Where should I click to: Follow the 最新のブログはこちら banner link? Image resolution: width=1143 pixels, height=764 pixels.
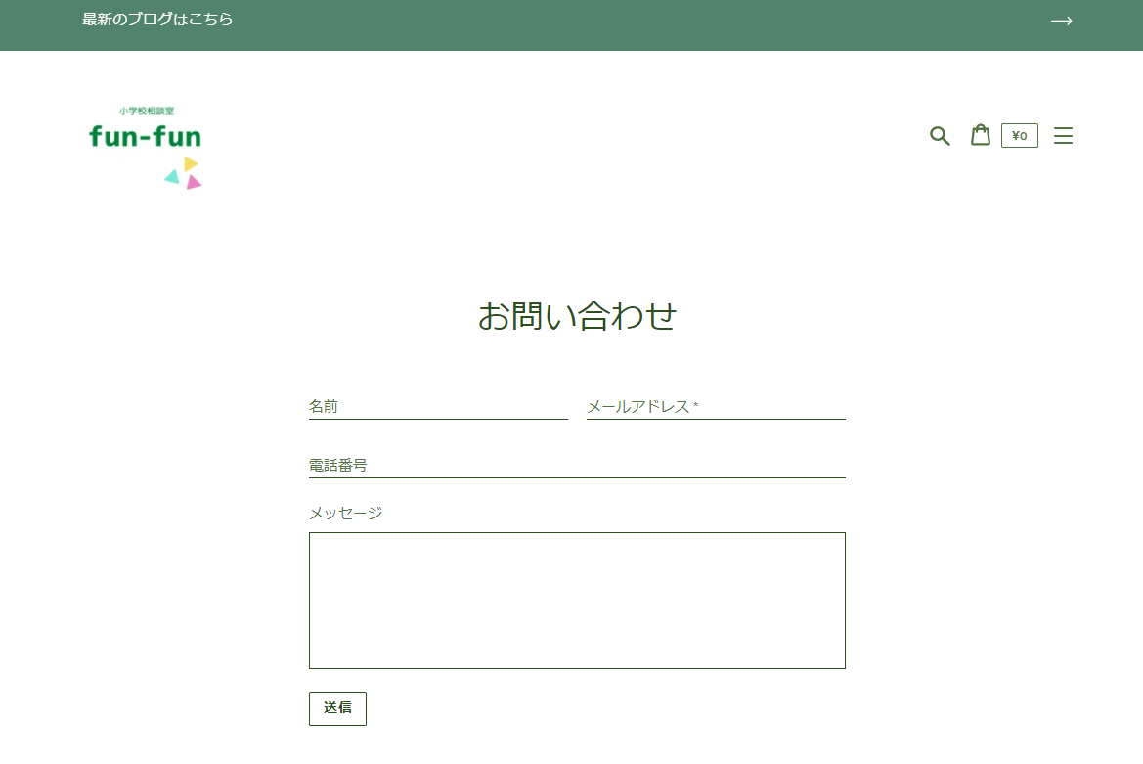click(157, 20)
